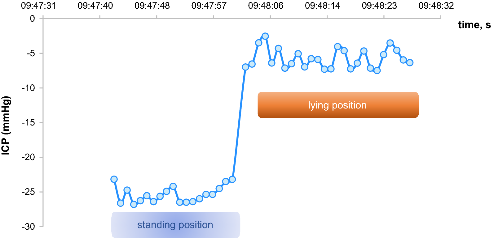
Task: Click the -30 label on ICP axis
Action: point(29,227)
